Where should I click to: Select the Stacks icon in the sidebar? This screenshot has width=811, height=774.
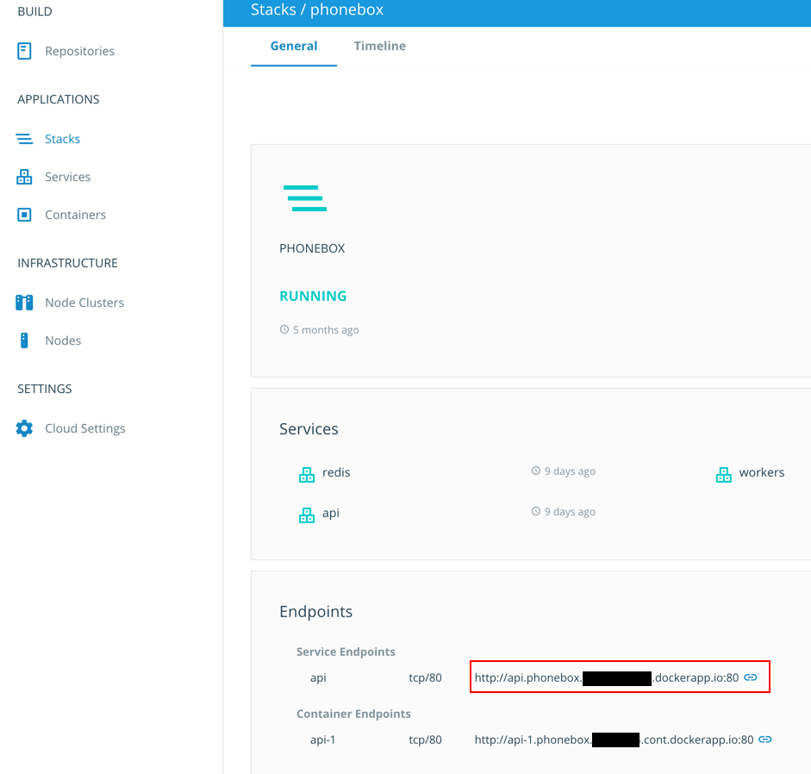[25, 138]
